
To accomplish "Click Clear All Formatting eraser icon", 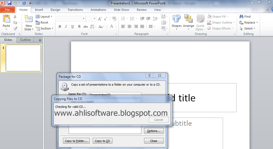I will click(x=114, y=19).
